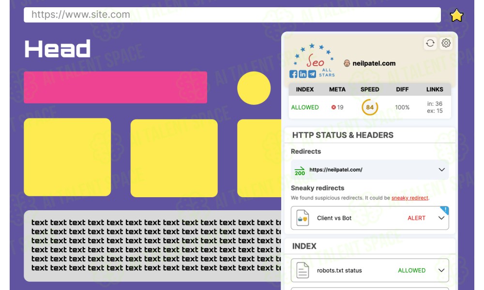Select the SPEED tab
Screen dimensions: 484x290
coord(370,89)
